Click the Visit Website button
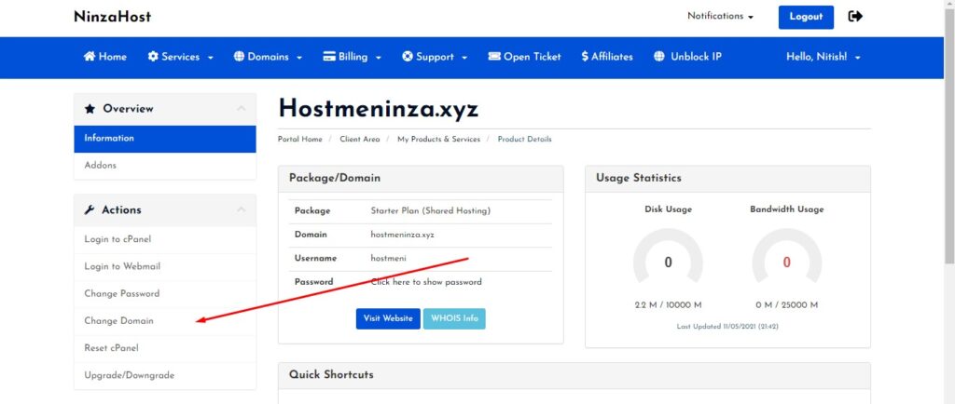Image resolution: width=955 pixels, height=404 pixels. click(388, 318)
